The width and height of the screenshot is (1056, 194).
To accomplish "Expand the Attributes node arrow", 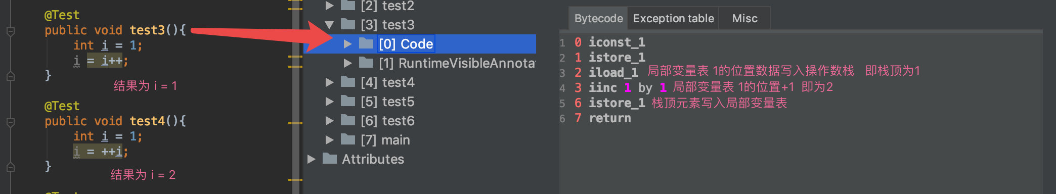I will tap(311, 159).
